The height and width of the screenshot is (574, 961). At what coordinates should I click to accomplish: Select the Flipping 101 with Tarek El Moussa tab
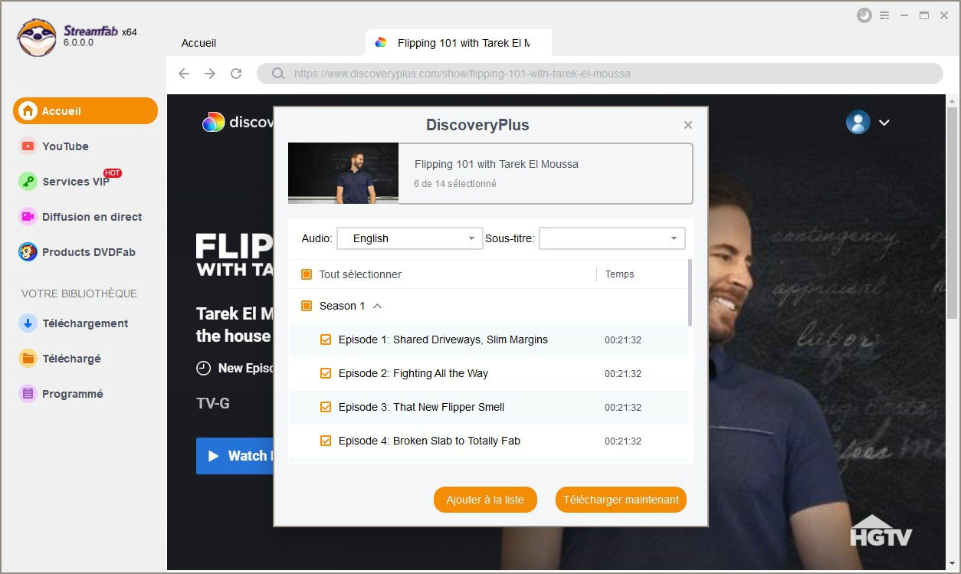point(459,43)
